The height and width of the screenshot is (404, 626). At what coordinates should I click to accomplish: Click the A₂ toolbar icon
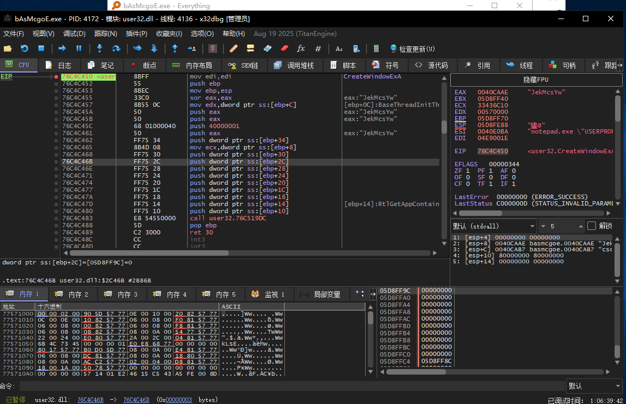pyautogui.click(x=339, y=49)
